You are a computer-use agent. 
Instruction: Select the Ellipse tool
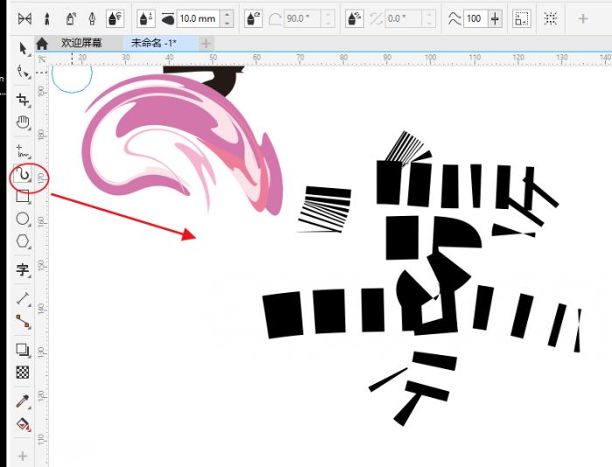pyautogui.click(x=23, y=219)
